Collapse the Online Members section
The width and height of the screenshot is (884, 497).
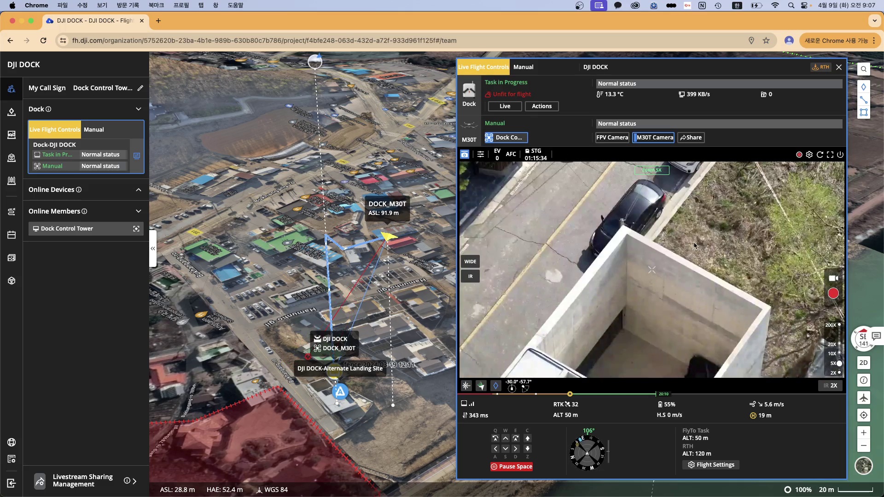click(x=139, y=211)
